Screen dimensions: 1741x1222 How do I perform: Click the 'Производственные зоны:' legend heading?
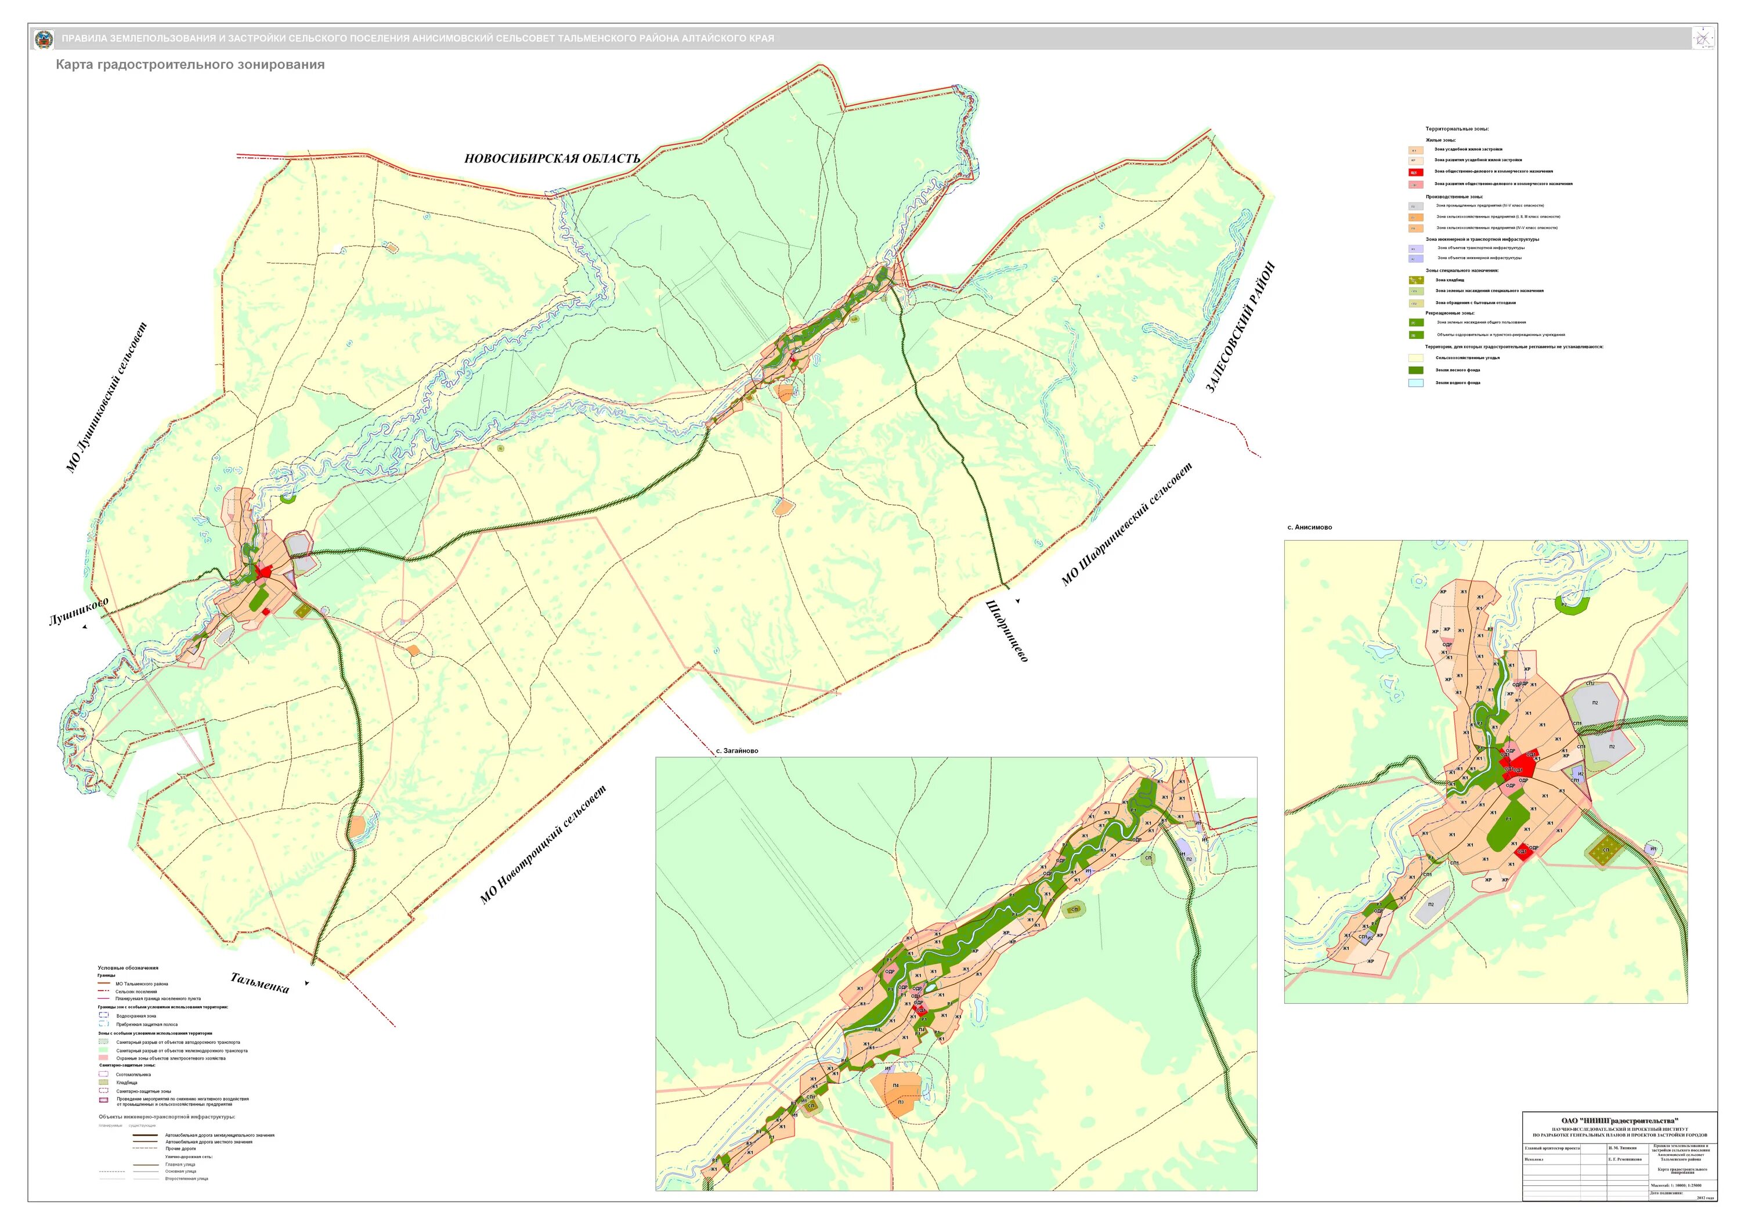pos(1454,197)
